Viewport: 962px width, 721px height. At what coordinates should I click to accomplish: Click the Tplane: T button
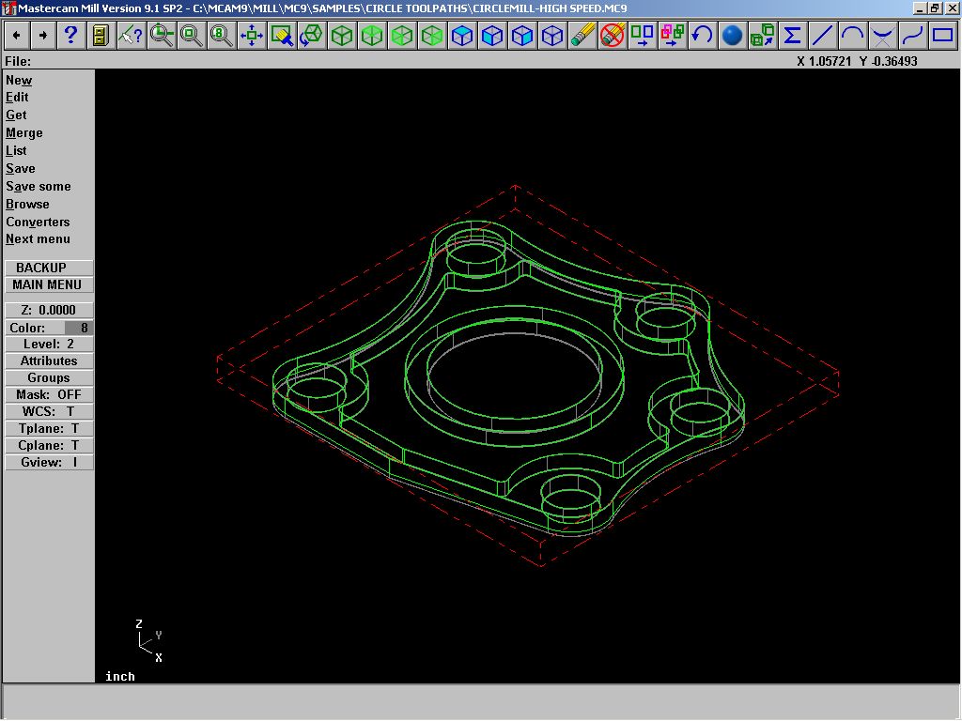(x=49, y=428)
